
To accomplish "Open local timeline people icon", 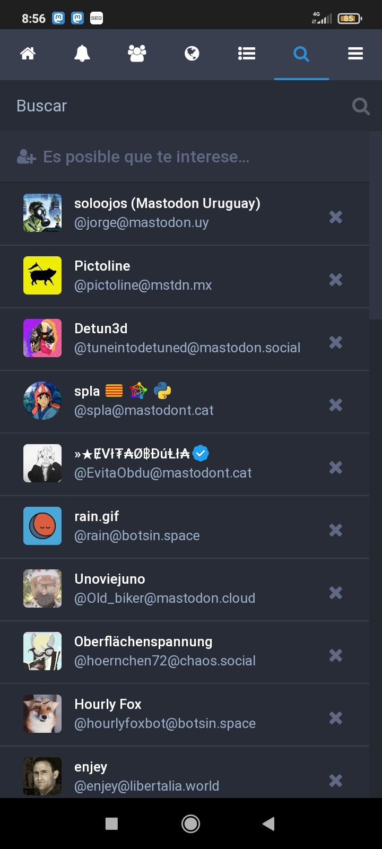I will [x=137, y=54].
